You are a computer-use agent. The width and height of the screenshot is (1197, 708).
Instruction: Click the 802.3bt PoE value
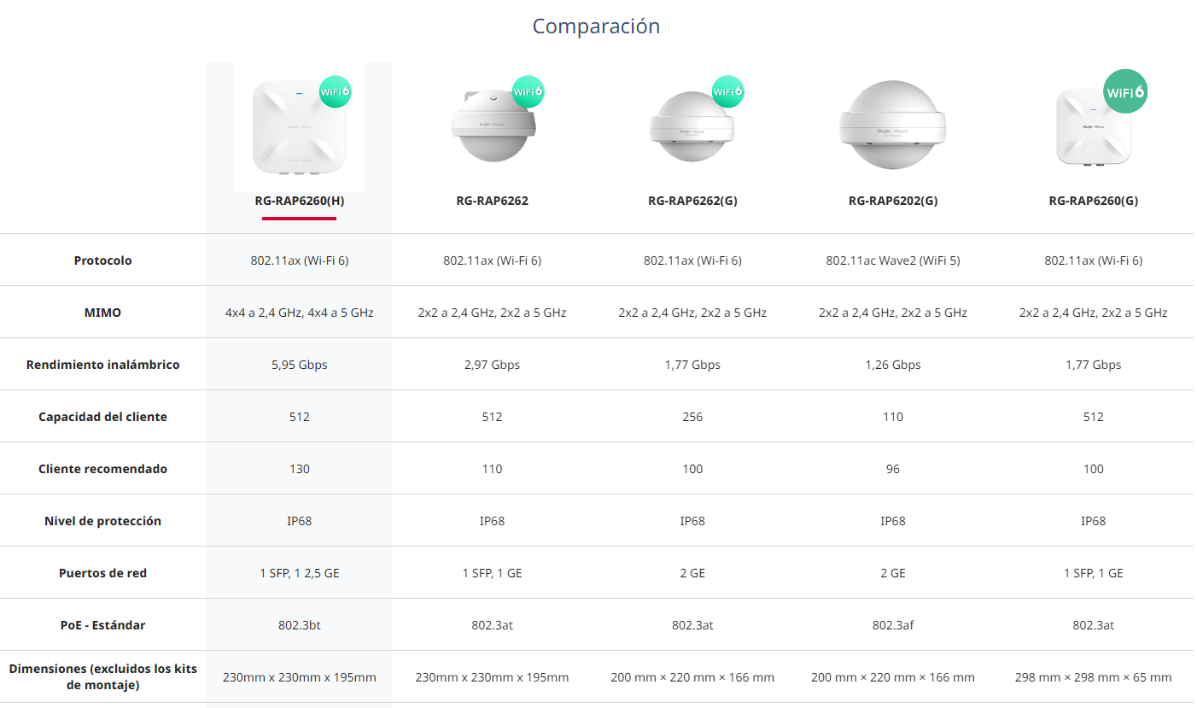tap(300, 625)
